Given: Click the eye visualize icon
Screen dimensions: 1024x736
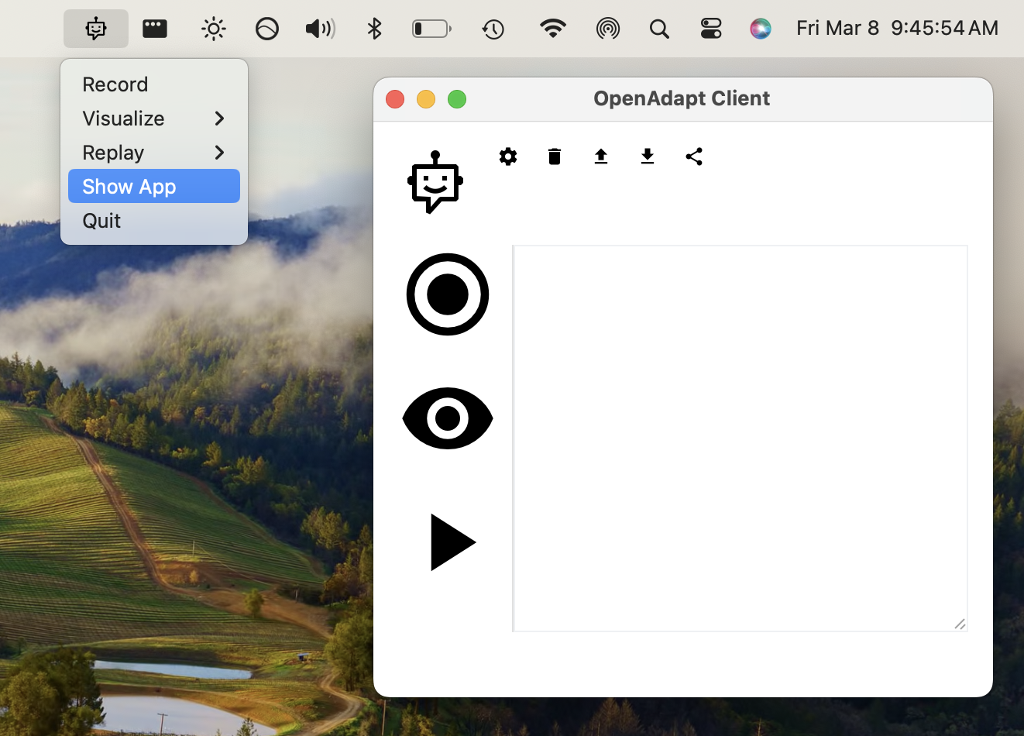Looking at the screenshot, I should [448, 418].
